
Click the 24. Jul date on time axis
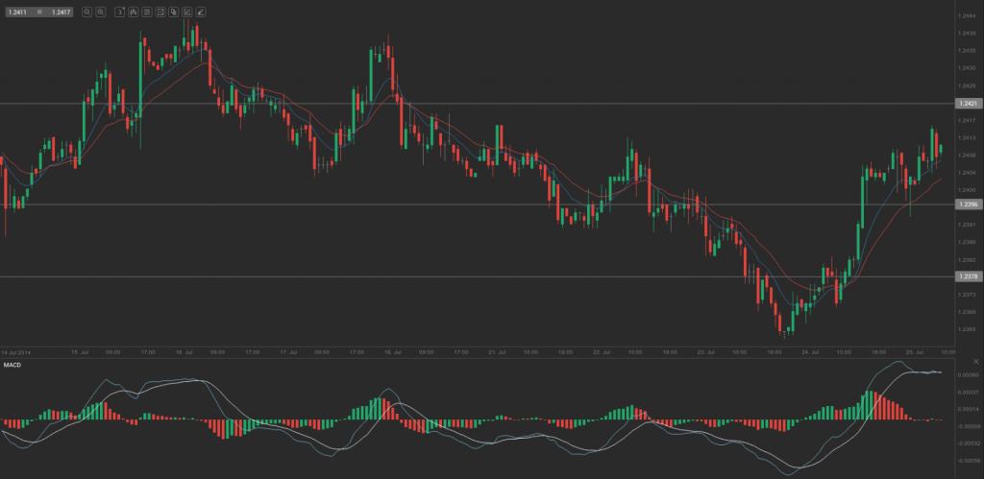pos(809,352)
